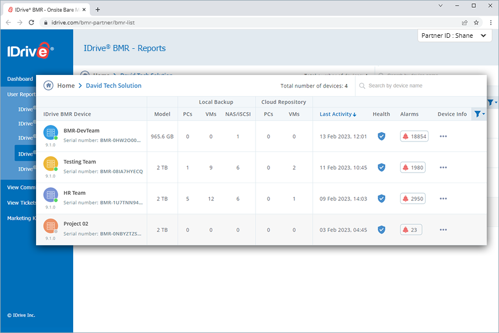The height and width of the screenshot is (333, 499).
Task: Click the browser back arrow
Action: click(x=8, y=23)
